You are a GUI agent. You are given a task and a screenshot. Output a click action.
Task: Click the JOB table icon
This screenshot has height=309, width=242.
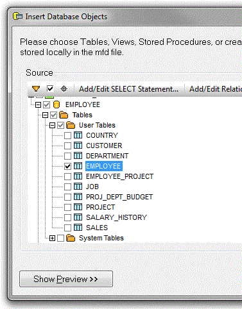click(x=78, y=187)
